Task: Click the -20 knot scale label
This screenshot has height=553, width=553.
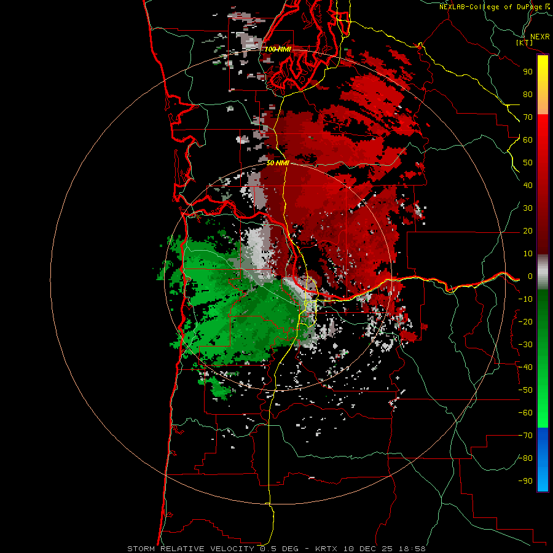Action: [525, 322]
